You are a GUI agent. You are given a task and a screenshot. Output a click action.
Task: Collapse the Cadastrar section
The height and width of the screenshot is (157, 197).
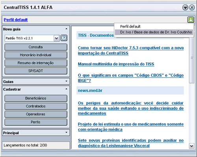67,89
